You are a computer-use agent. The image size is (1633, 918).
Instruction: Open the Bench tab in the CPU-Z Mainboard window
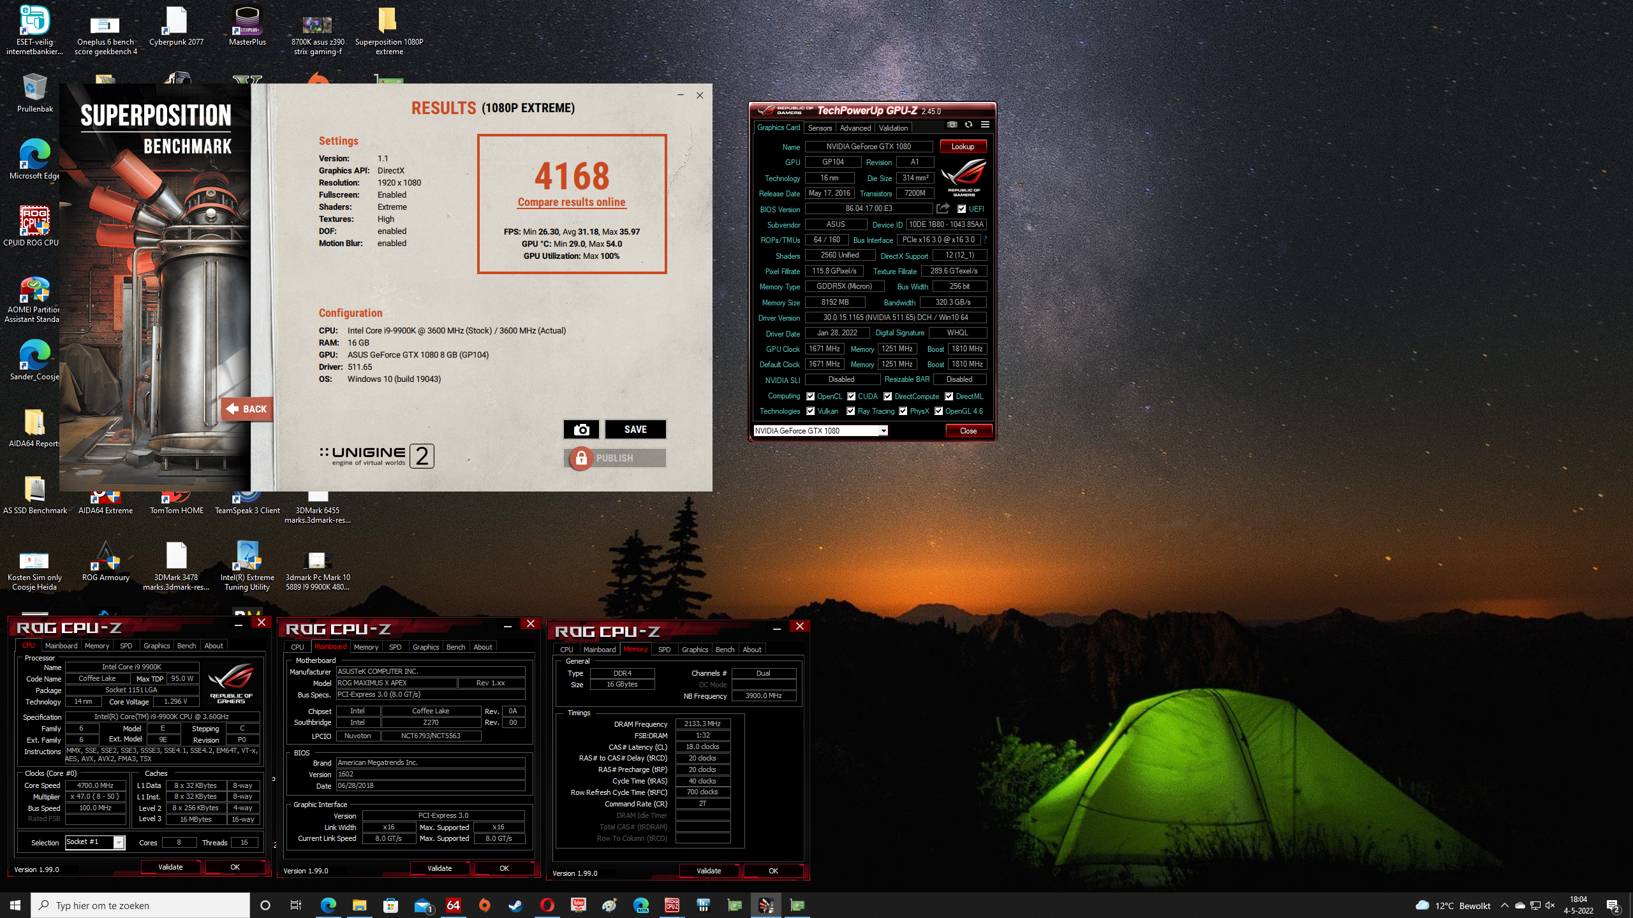pyautogui.click(x=455, y=647)
